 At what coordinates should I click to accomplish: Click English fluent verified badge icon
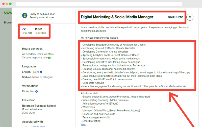pyautogui.click(x=41, y=72)
